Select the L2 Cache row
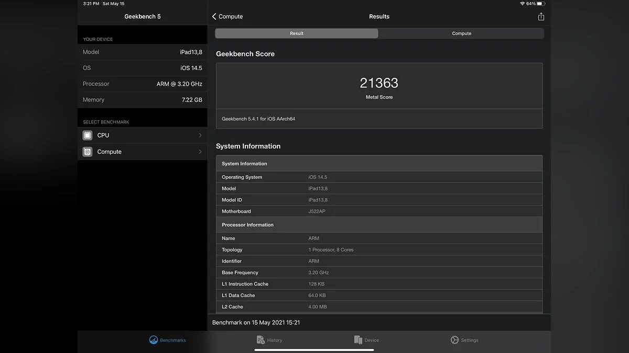This screenshot has width=629, height=353. click(379, 307)
